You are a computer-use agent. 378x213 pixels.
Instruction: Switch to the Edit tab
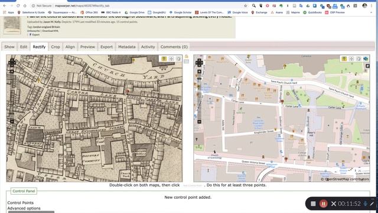pos(24,47)
